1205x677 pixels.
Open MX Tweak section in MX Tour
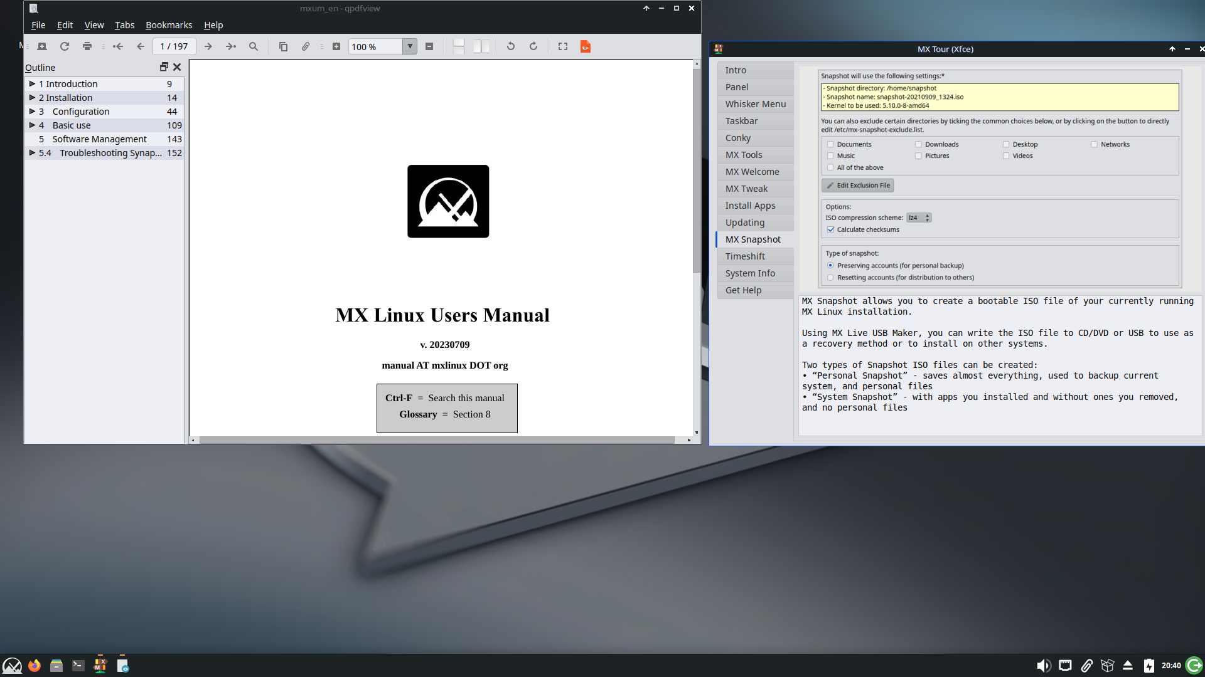756,189
